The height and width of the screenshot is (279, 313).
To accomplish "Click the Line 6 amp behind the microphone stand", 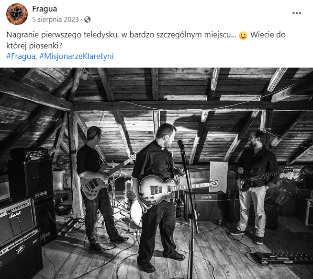I will 206,206.
